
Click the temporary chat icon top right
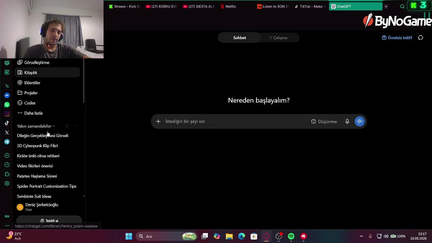(421, 38)
